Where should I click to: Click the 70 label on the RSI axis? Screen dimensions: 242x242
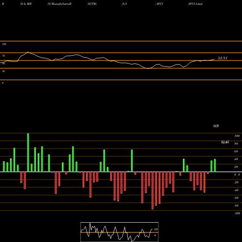[3, 56]
